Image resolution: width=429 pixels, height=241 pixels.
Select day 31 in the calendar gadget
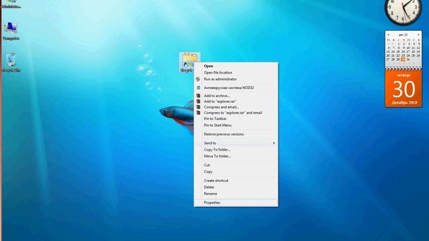[408, 60]
